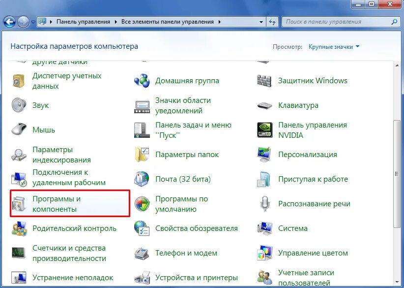Open the Phone and Modem icon
This screenshot has width=404, height=288.
(142, 253)
